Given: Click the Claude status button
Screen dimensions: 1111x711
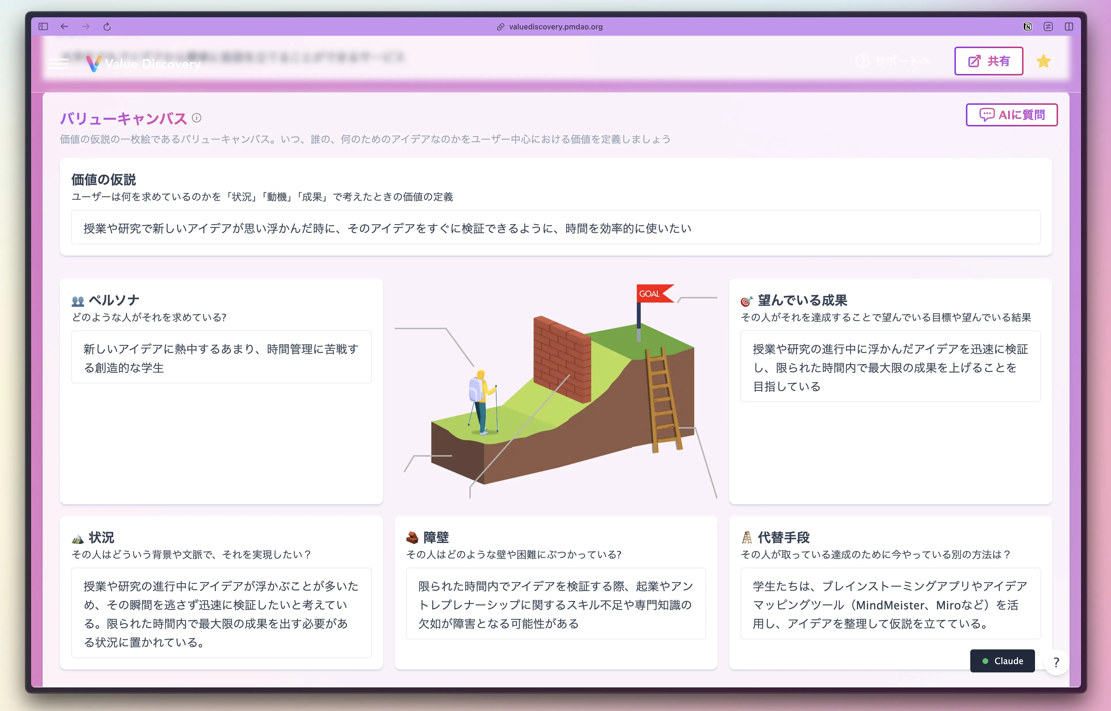Looking at the screenshot, I should (x=1002, y=661).
